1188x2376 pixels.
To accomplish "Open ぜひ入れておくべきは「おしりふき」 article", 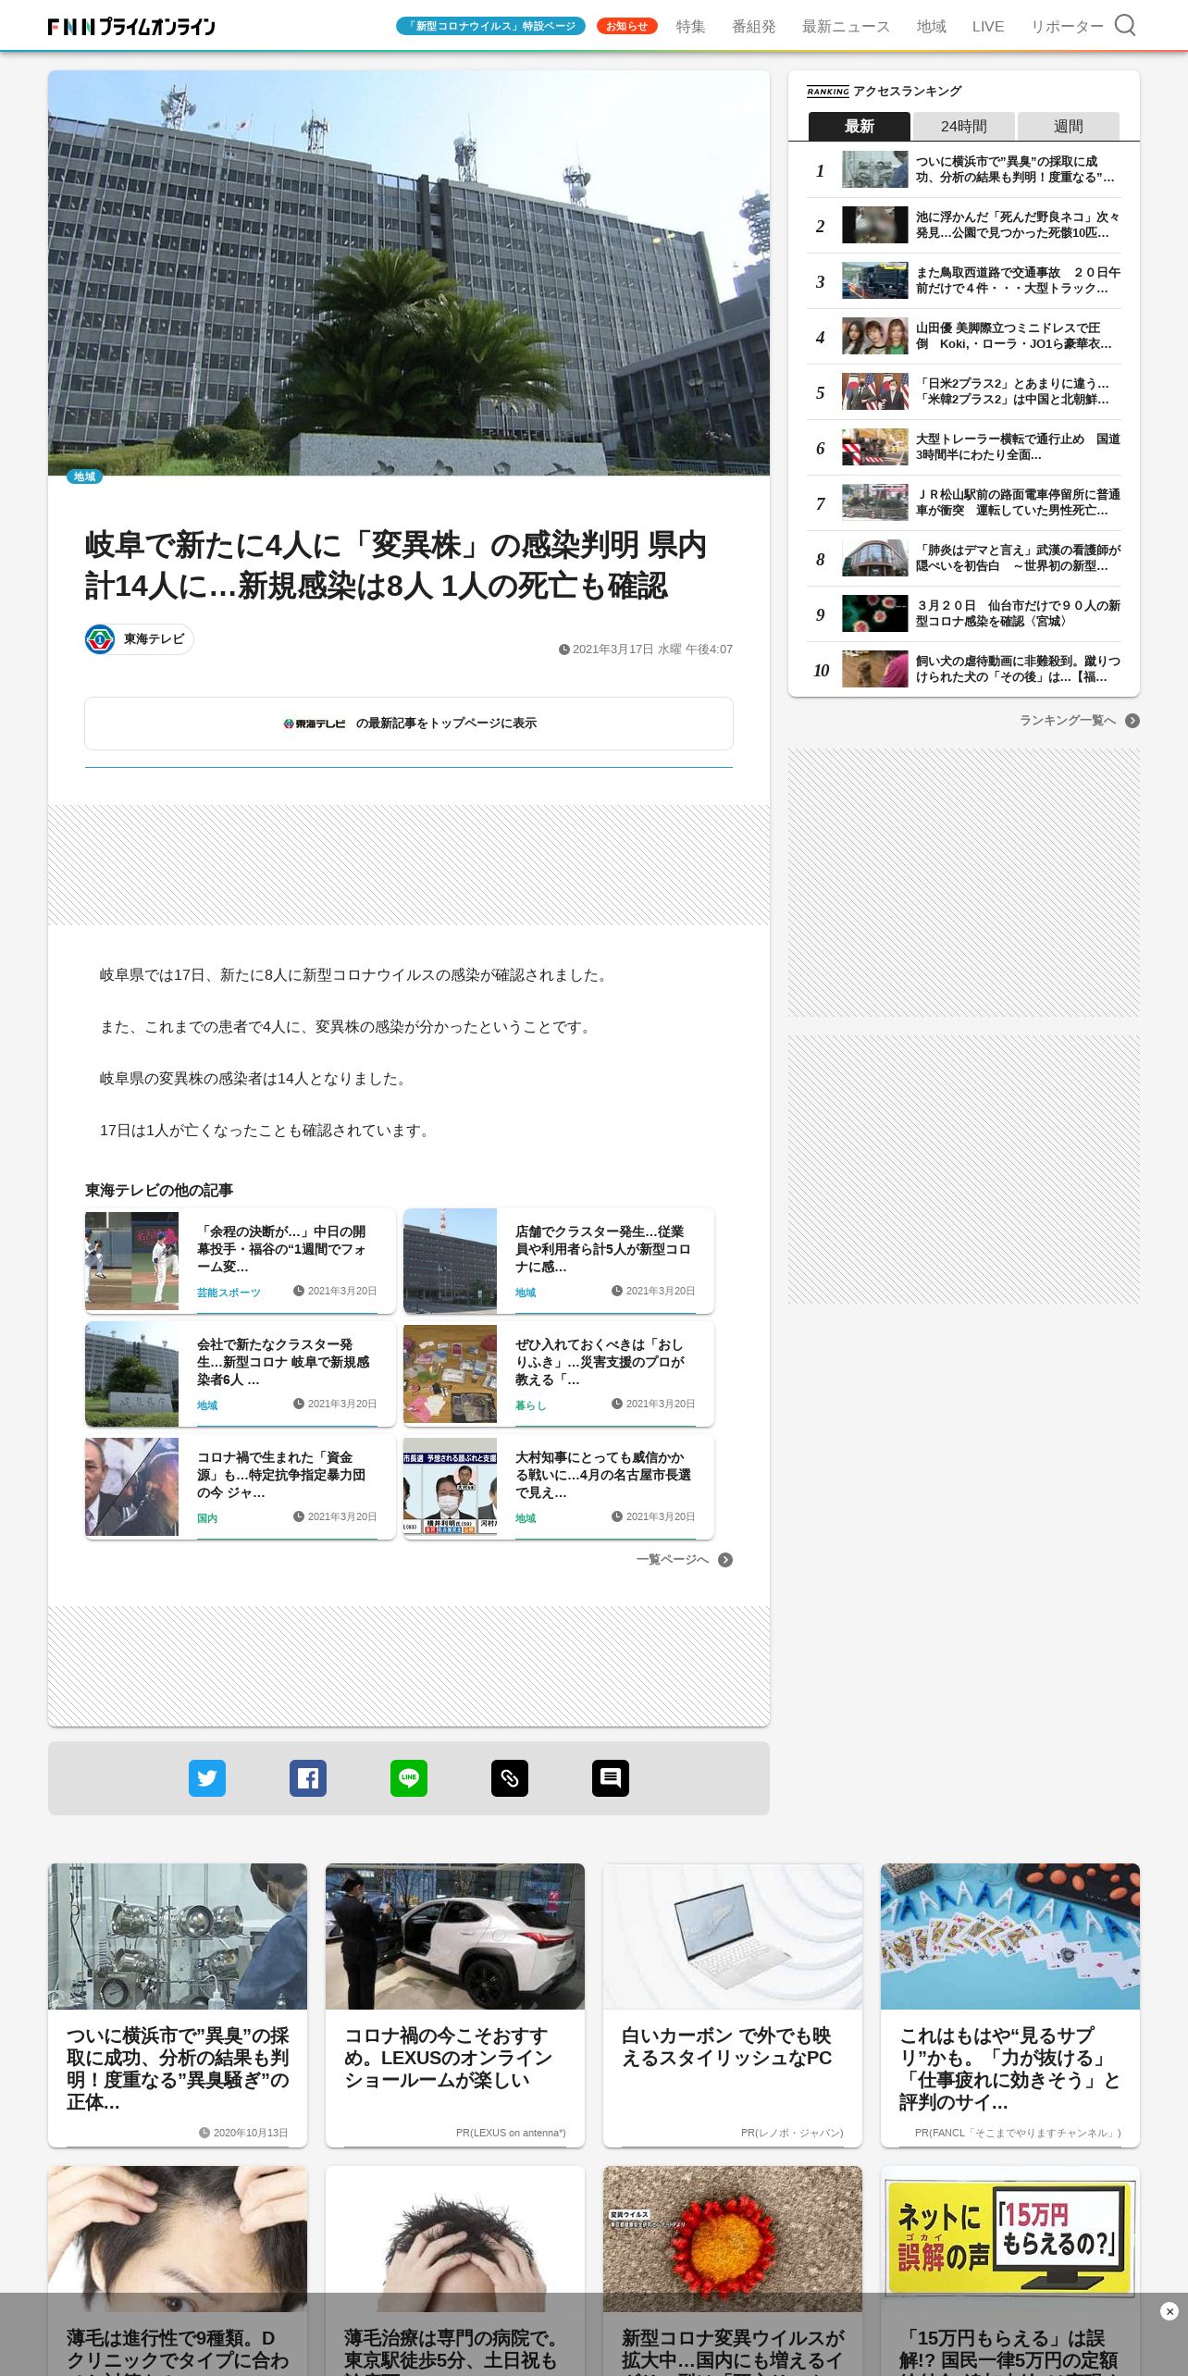I will [559, 1374].
